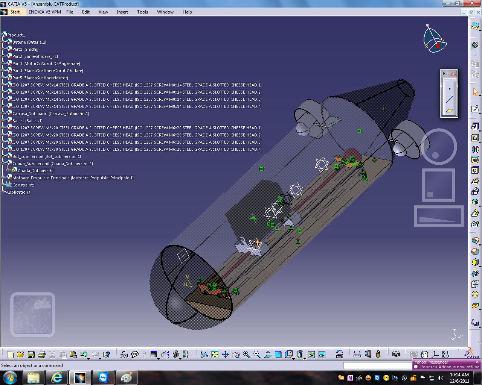Click the Rotate view icon

(236, 354)
